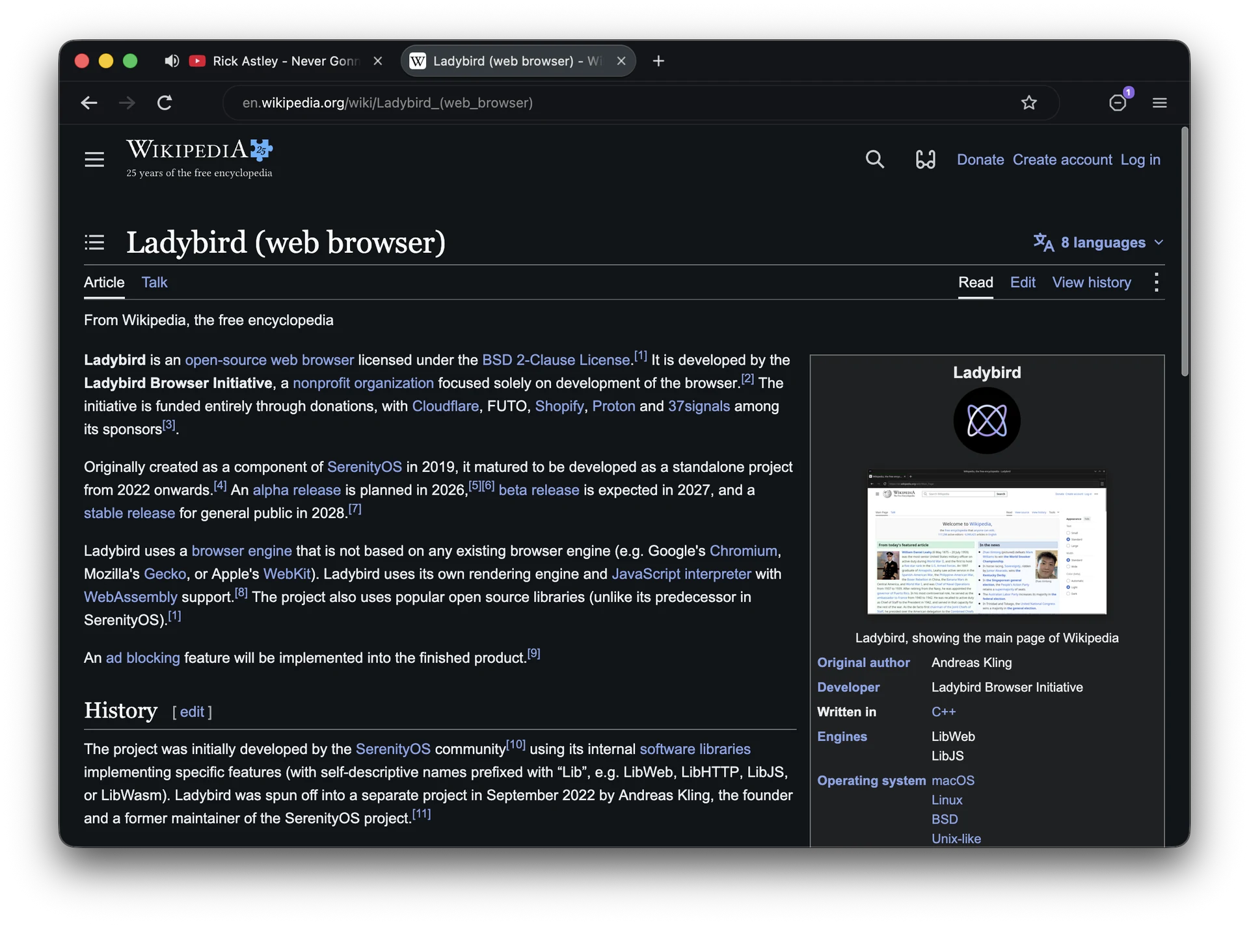Select the Read tab
This screenshot has height=925, width=1249.
point(975,282)
